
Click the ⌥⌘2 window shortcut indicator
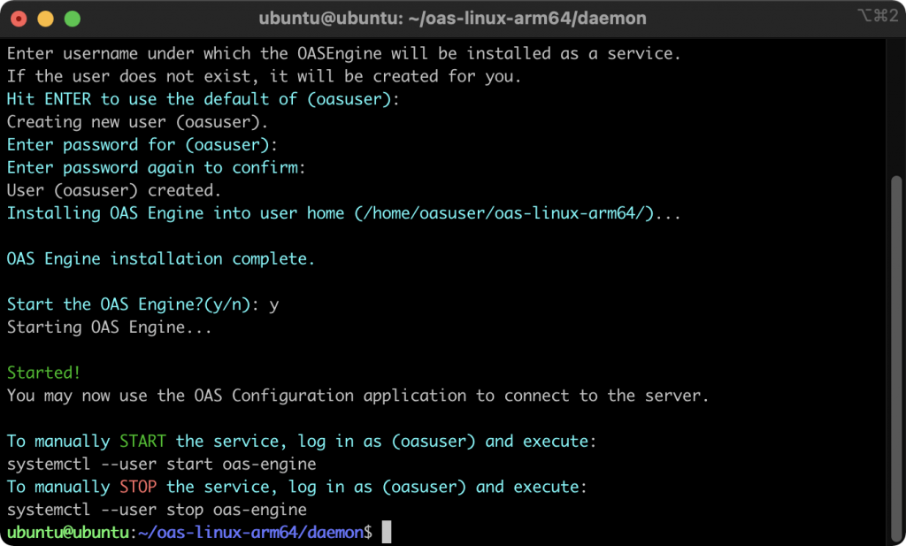pyautogui.click(x=878, y=16)
